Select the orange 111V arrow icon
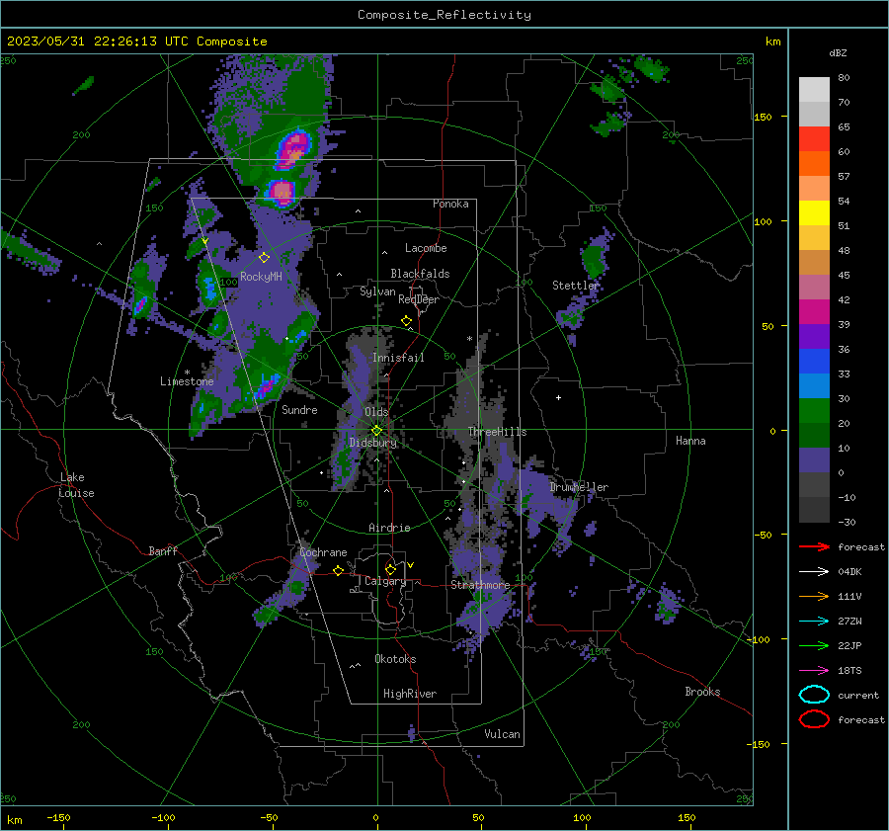This screenshot has width=889, height=831. tap(814, 596)
